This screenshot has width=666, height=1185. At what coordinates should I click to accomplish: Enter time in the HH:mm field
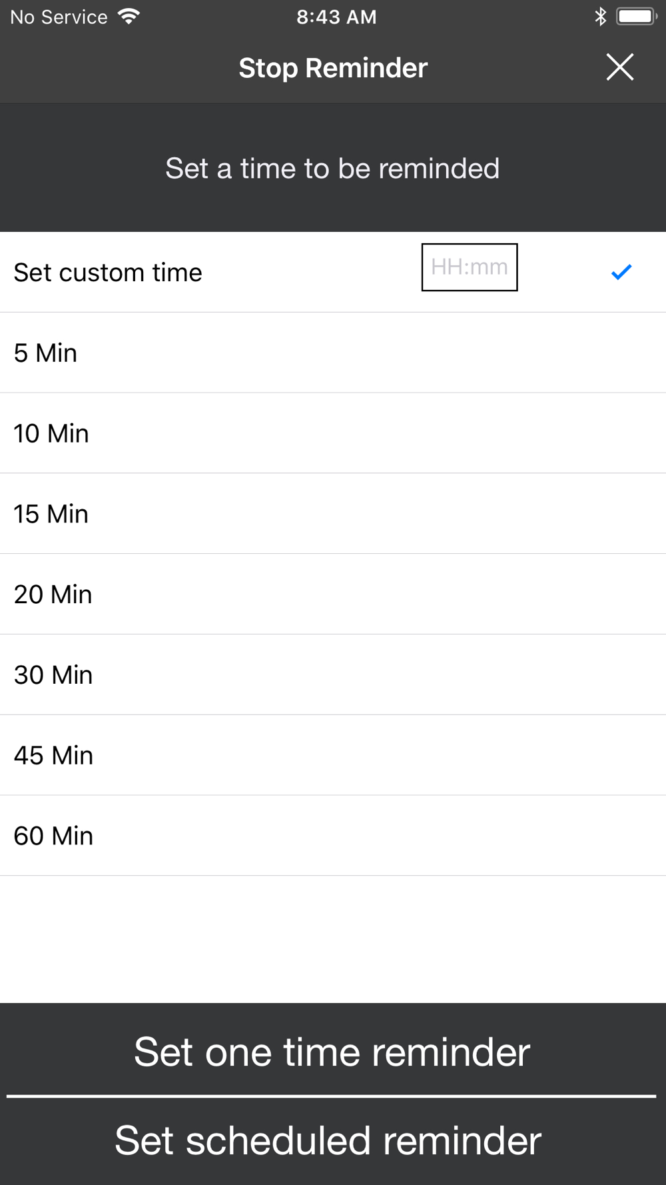pos(469,267)
